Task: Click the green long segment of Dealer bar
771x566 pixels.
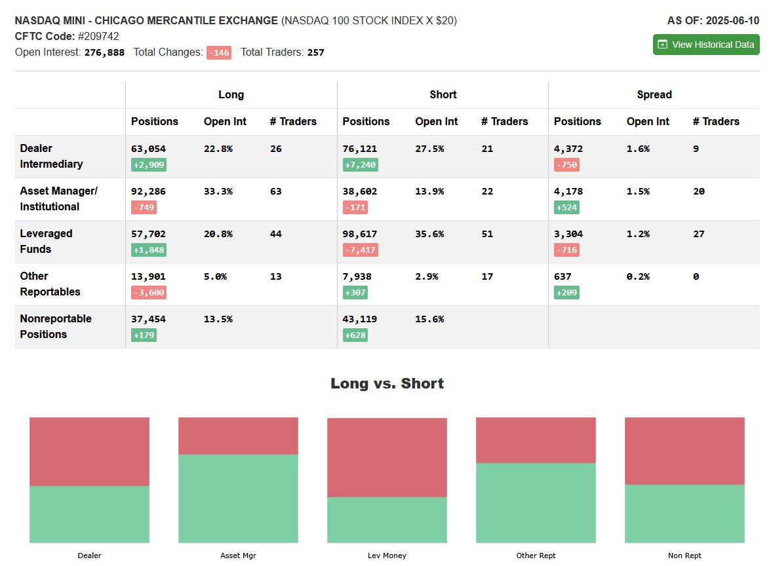Action: 89,514
